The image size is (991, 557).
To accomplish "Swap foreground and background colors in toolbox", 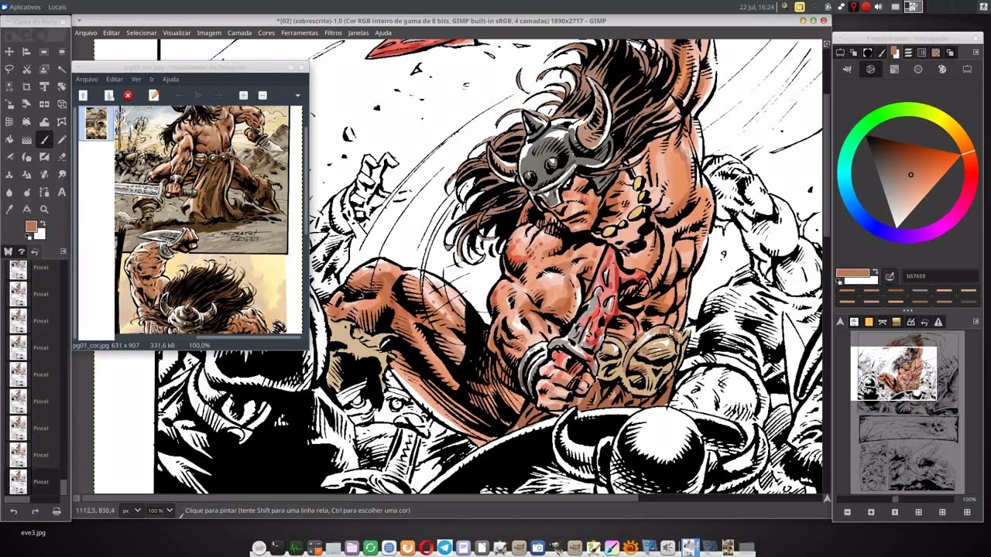I will 43,223.
